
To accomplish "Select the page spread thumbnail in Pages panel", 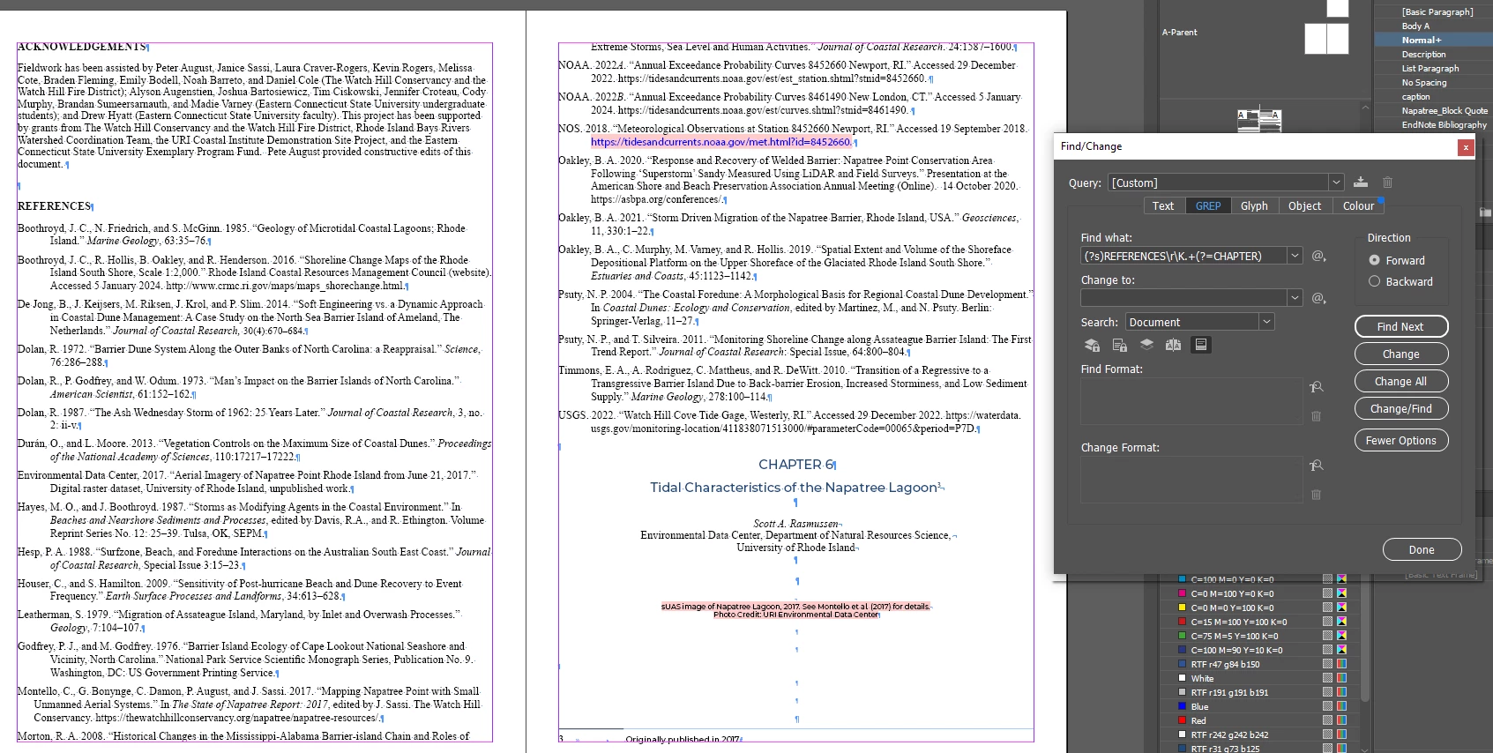I will (x=1258, y=121).
